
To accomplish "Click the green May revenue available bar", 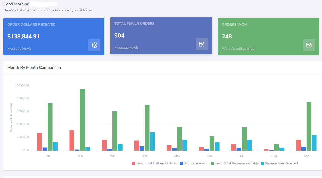I will 179,139.
